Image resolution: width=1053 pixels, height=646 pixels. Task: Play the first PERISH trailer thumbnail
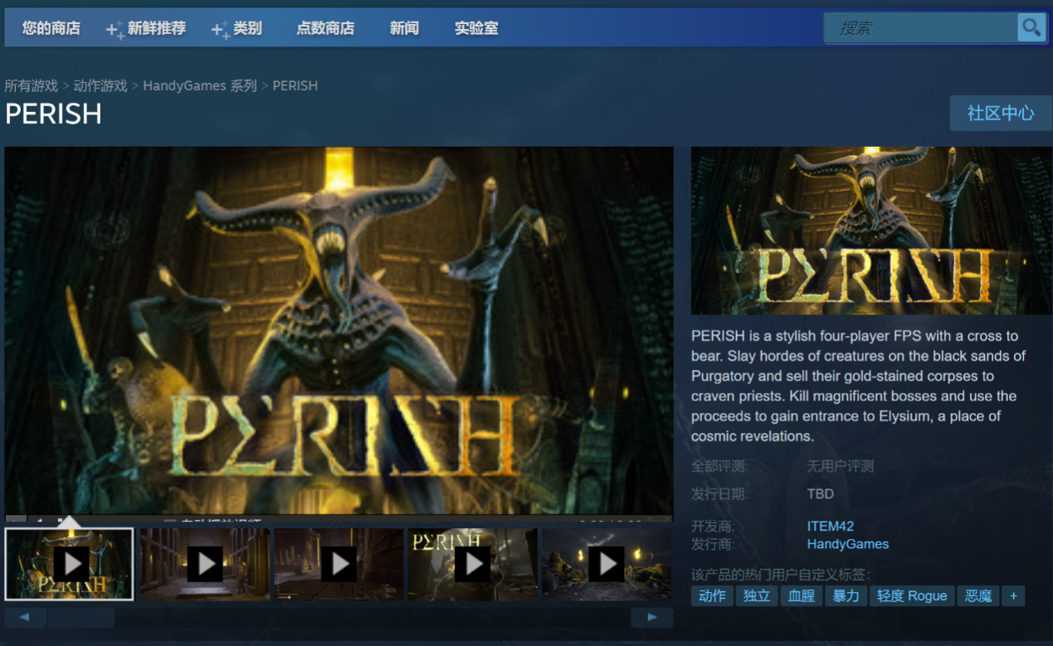pos(71,564)
